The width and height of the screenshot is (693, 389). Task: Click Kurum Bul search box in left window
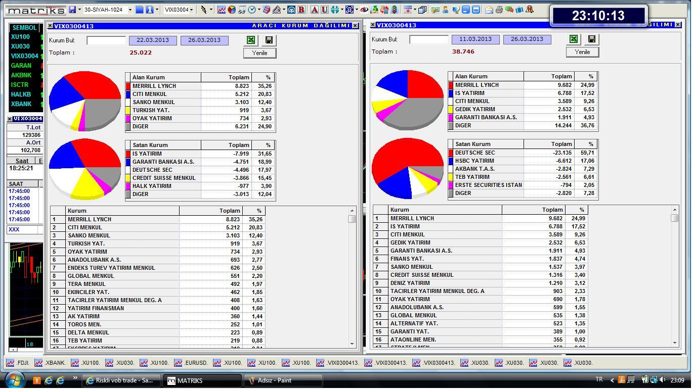[x=106, y=40]
